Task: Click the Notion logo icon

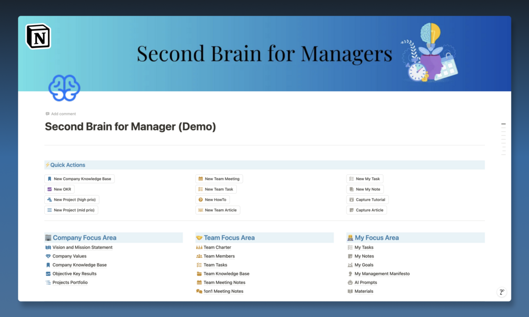Action: click(38, 36)
